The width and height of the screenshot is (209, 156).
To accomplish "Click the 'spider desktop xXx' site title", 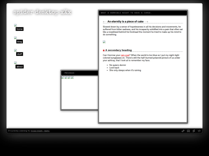I will (x=43, y=12).
